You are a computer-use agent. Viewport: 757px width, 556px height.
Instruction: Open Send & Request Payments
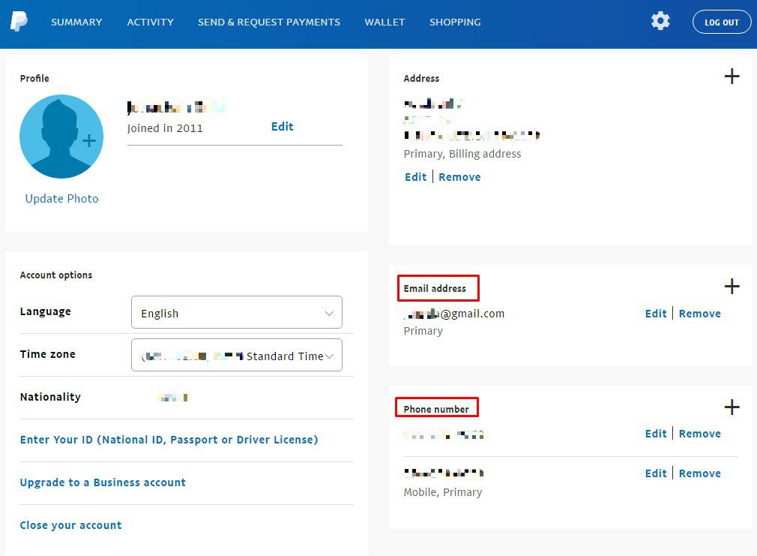tap(268, 23)
